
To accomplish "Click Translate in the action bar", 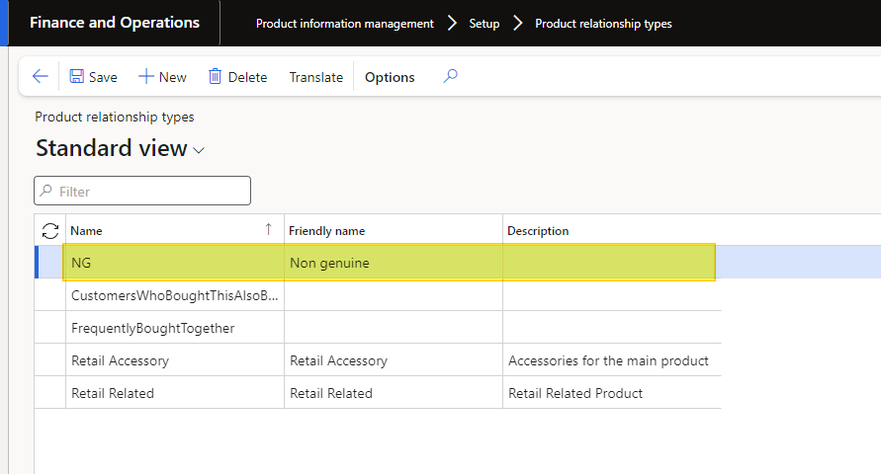I will point(315,77).
